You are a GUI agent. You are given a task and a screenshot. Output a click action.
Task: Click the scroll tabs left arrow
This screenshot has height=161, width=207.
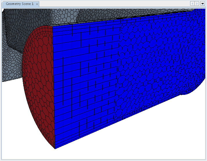(x=192, y=4)
